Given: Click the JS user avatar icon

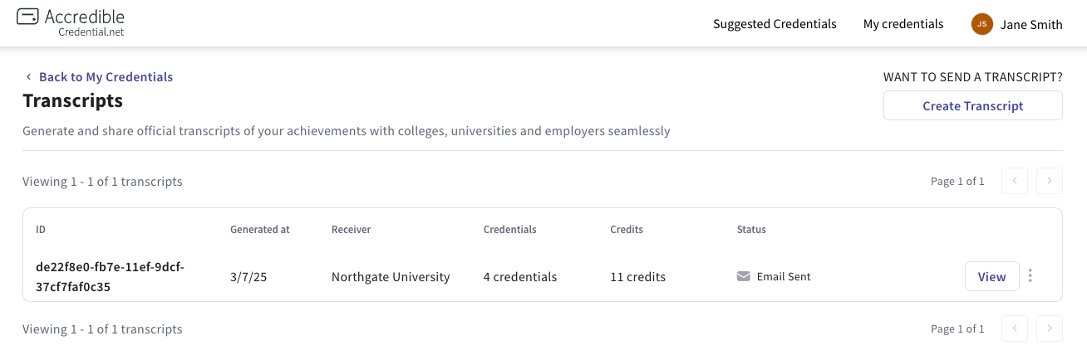Looking at the screenshot, I should pyautogui.click(x=981, y=24).
